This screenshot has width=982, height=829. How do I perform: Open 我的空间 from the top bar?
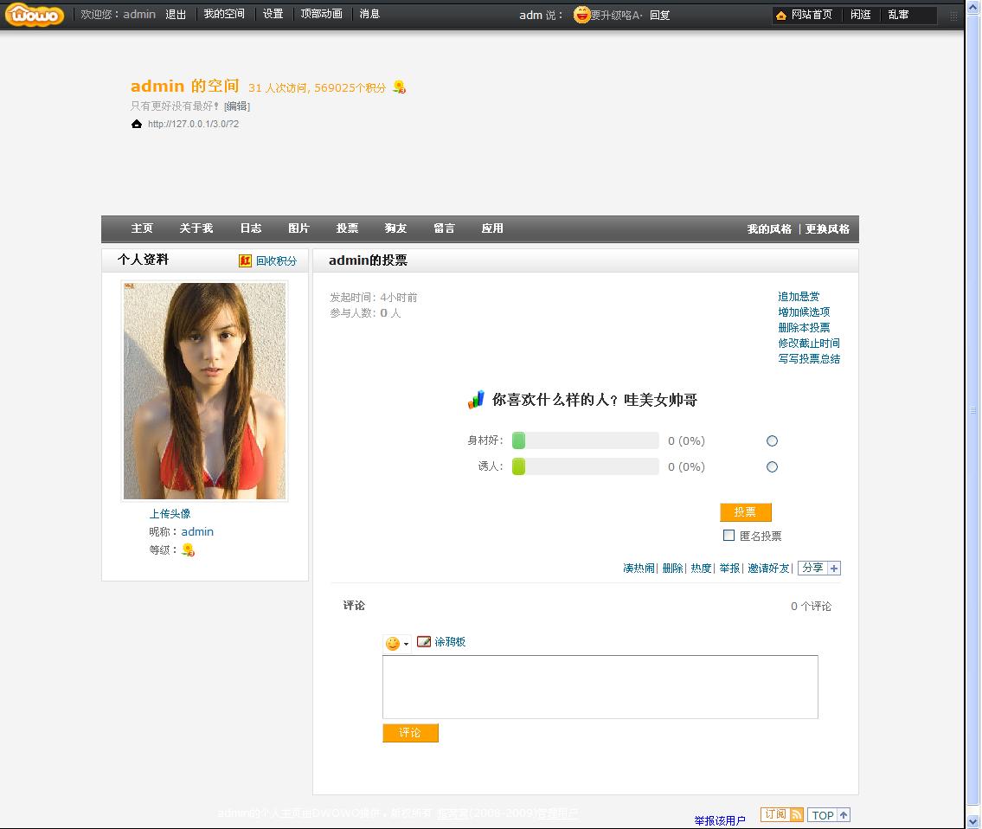[x=223, y=14]
